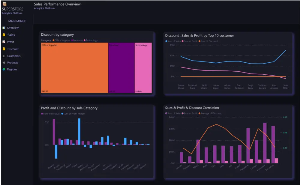300x185 pixels.
Task: Click the Furniture legend color marker
Action: (x=72, y=40)
